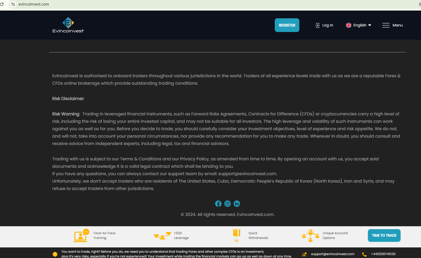Click the TIME TO TRADE button

pos(384,236)
